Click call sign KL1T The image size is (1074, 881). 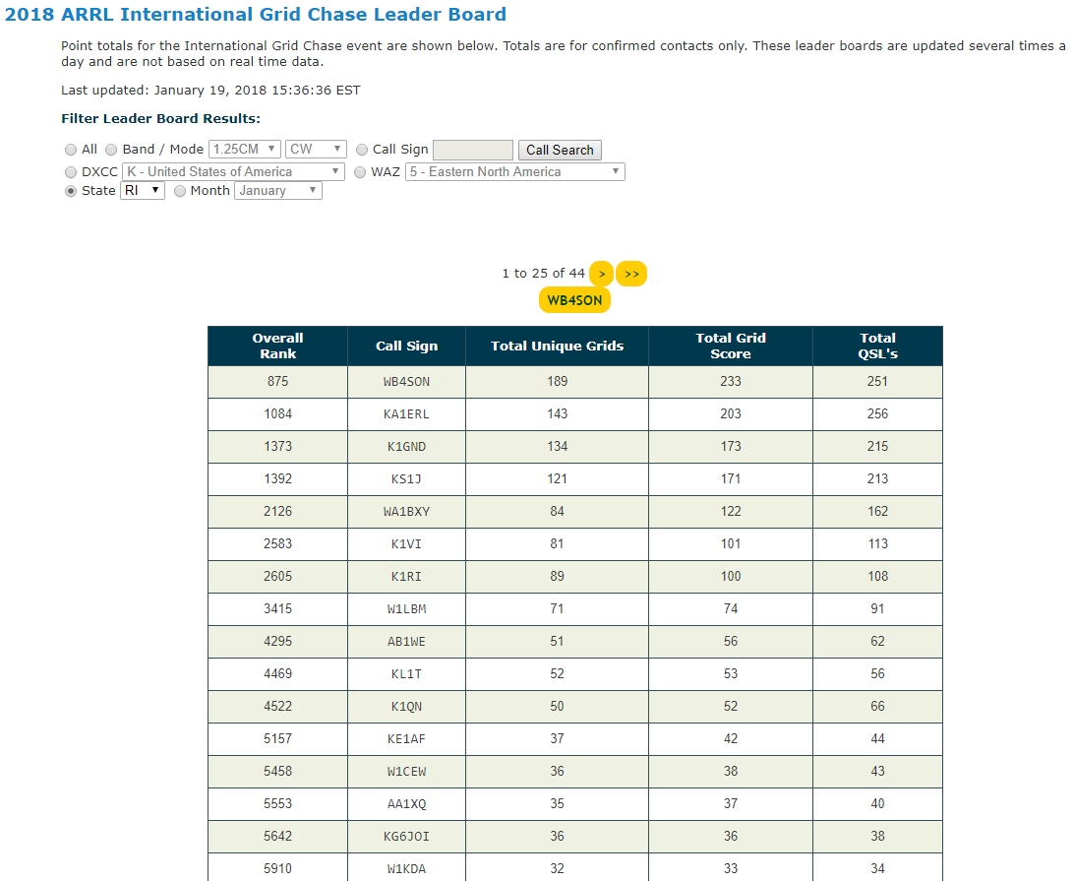406,674
